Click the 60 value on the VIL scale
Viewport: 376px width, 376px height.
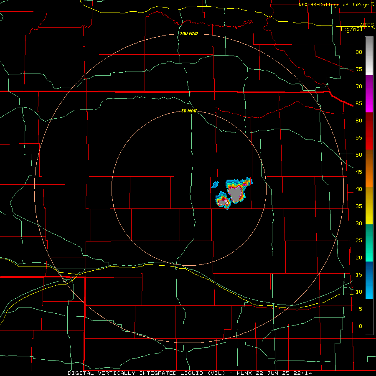[359, 121]
